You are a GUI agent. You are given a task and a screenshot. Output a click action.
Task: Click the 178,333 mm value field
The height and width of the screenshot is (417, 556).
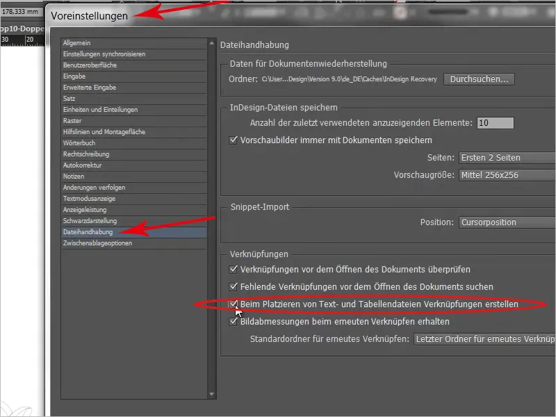point(20,12)
